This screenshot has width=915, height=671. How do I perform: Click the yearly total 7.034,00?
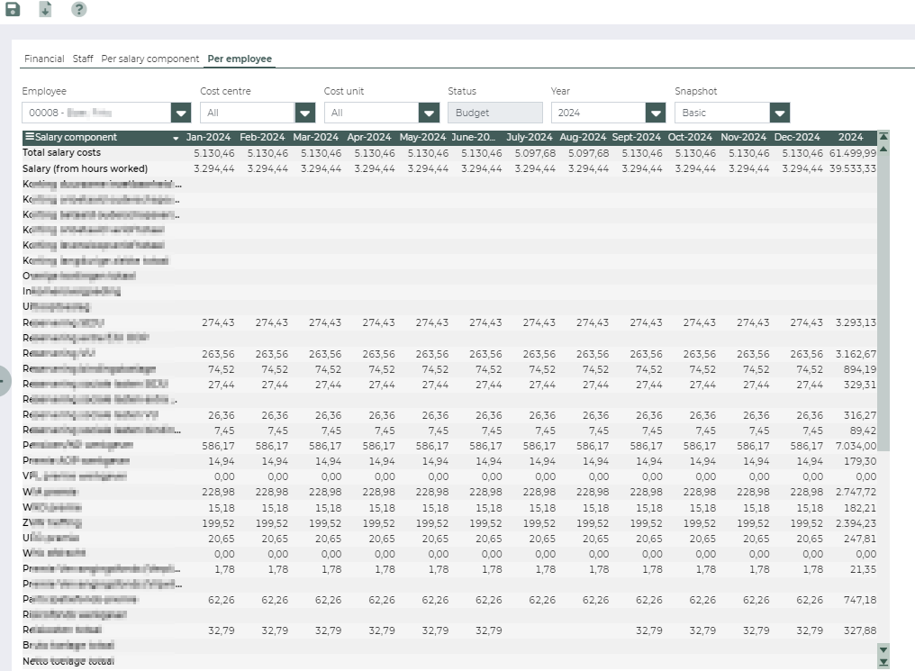coord(856,446)
